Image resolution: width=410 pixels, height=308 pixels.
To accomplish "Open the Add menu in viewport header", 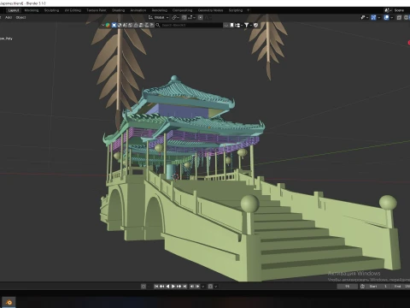I will [x=9, y=17].
